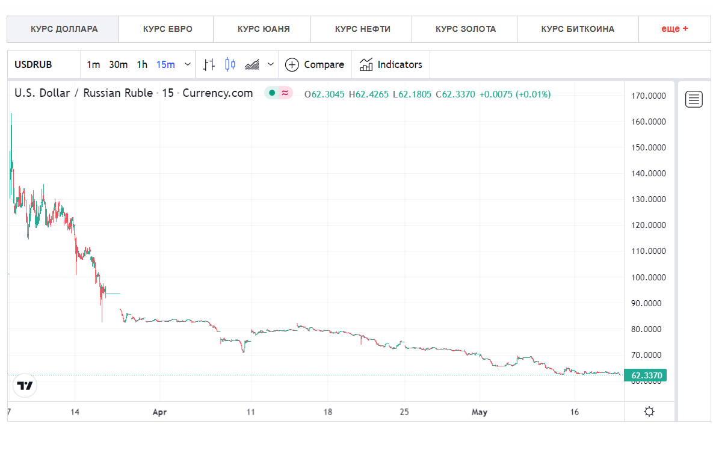The width and height of the screenshot is (713, 453).
Task: Select the 30m interval button
Action: [118, 64]
